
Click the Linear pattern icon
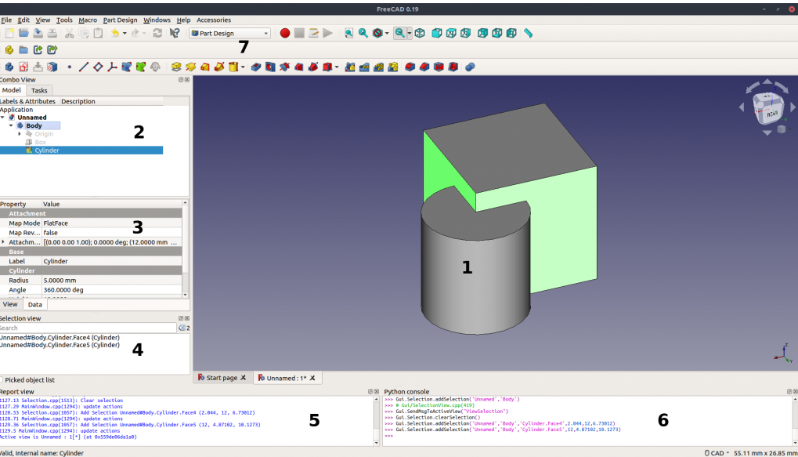364,67
